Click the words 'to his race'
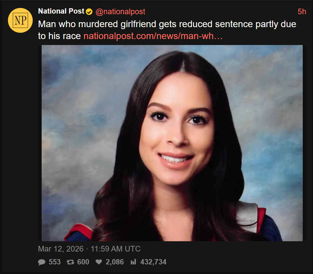The width and height of the screenshot is (313, 274). pos(59,36)
